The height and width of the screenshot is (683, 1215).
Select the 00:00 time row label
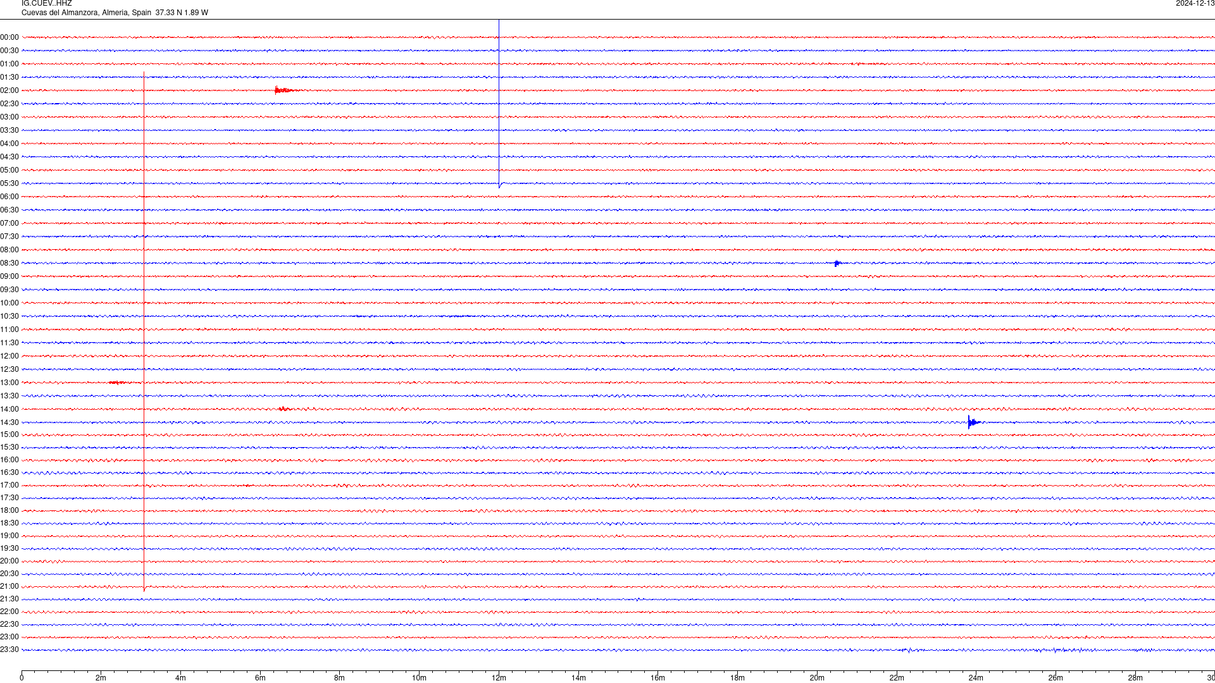(x=9, y=37)
